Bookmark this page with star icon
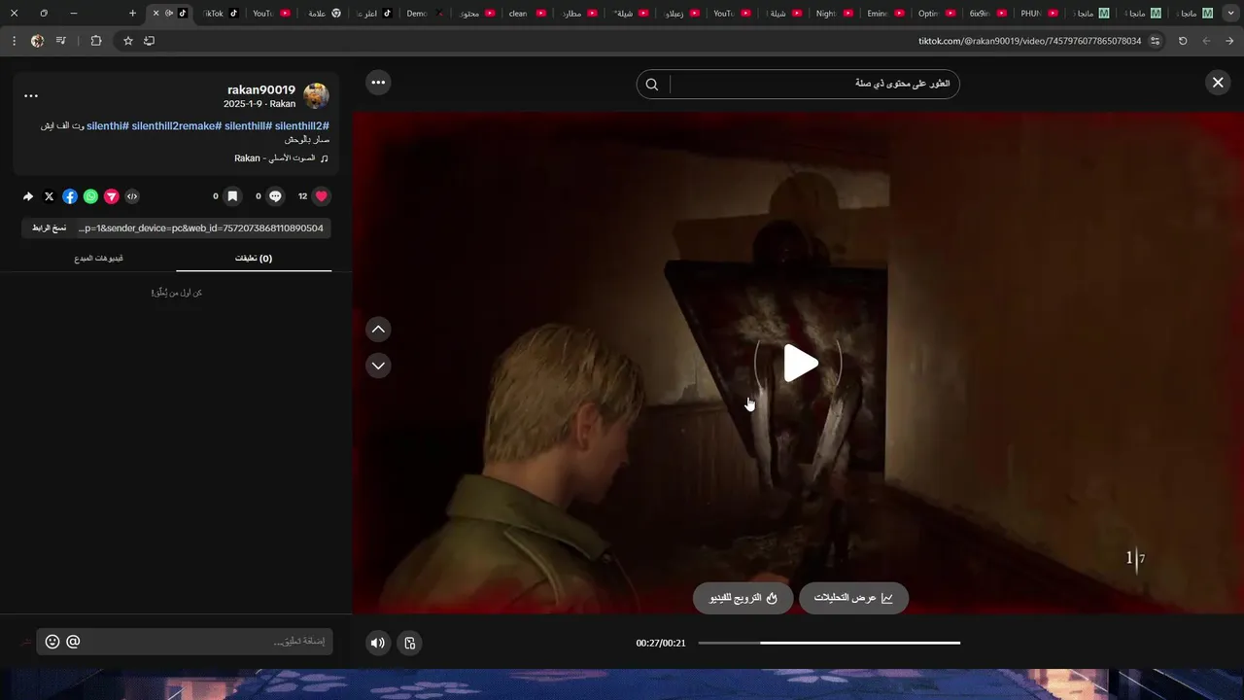Screen dimensions: 1244x700 pyautogui.click(x=127, y=41)
